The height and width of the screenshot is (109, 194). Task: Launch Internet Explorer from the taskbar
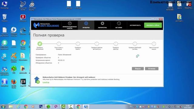tap(18, 106)
